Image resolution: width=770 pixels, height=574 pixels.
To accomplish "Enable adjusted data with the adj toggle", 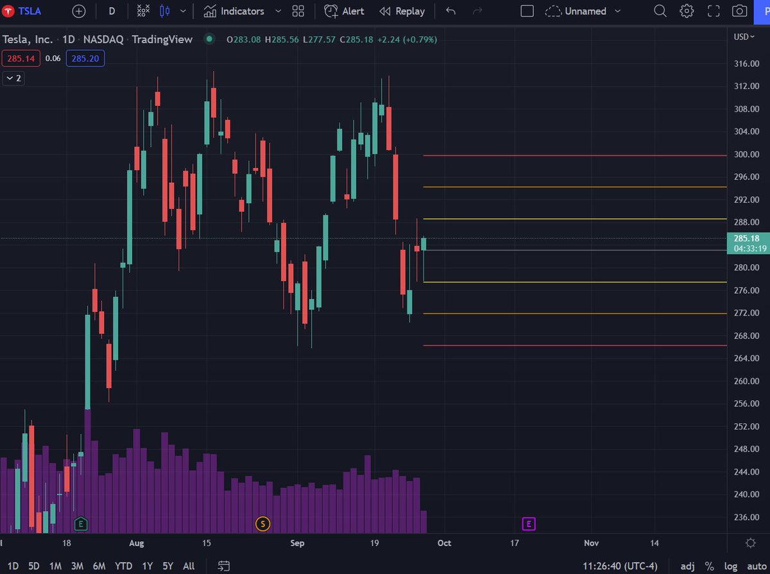I will point(687,566).
